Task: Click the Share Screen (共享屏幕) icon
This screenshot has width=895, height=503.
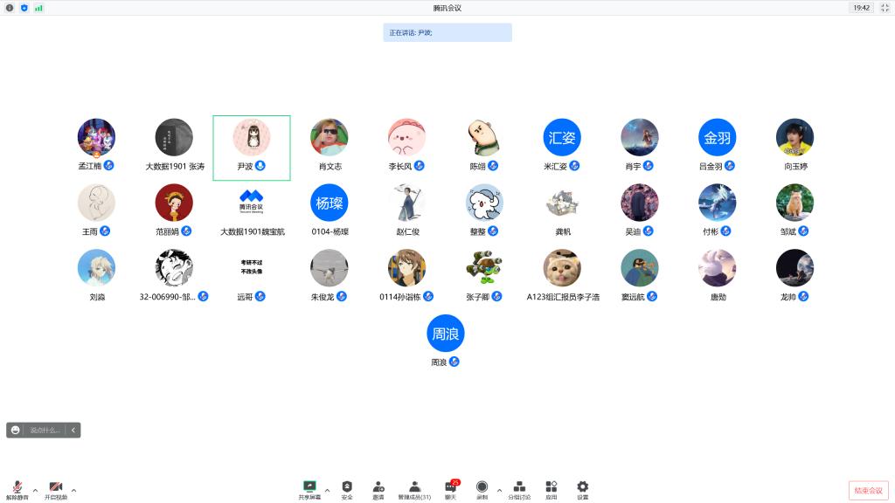Action: 309,488
